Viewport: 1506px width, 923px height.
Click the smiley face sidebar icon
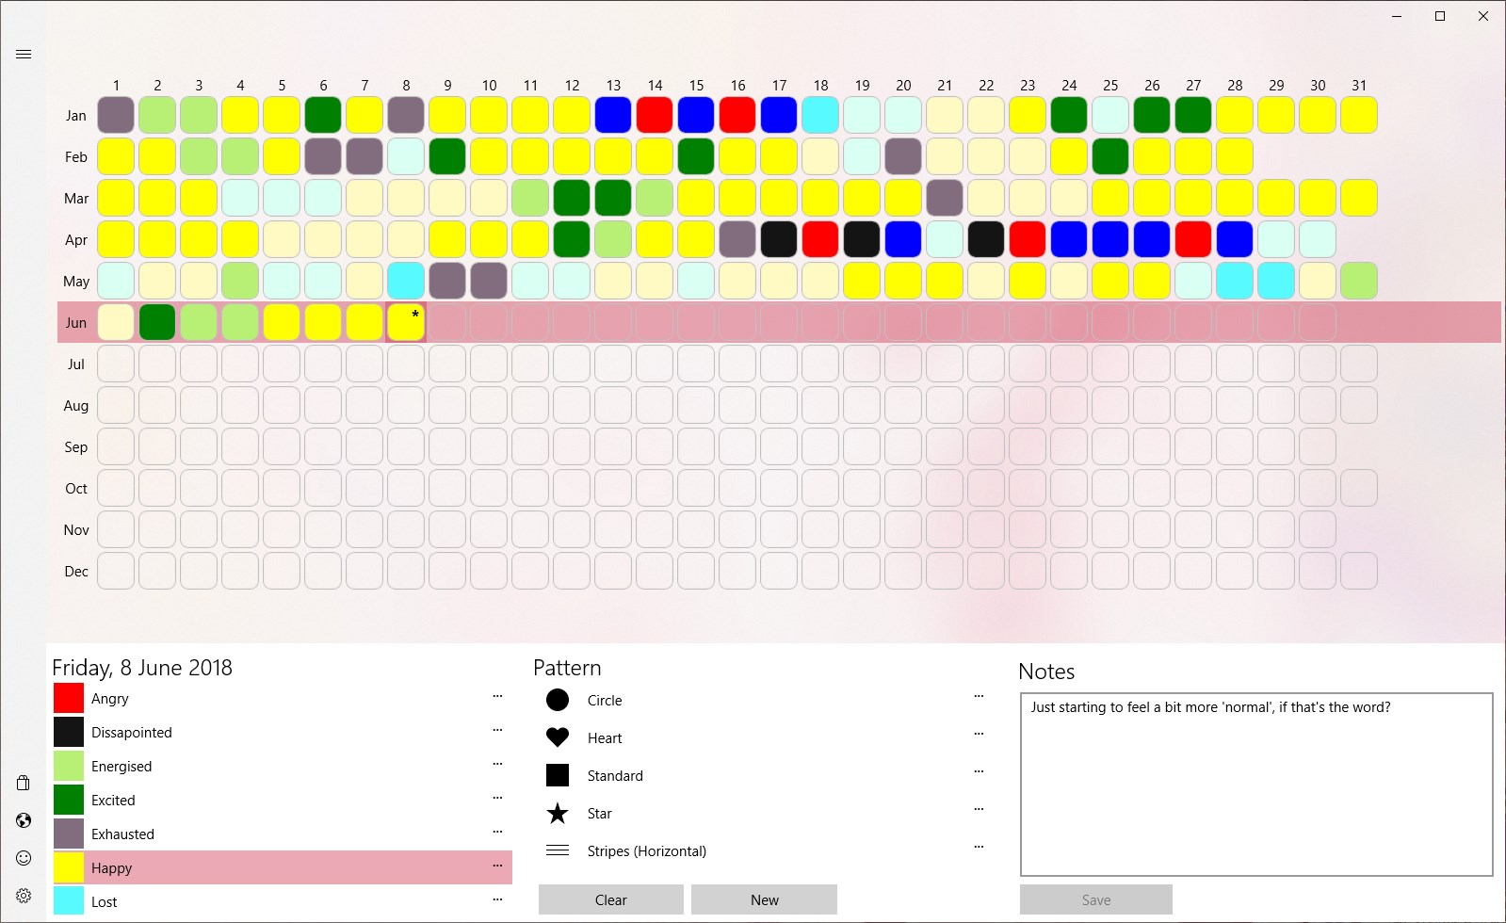coord(24,858)
